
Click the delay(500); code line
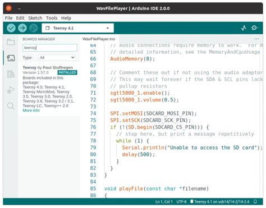(x=139, y=155)
